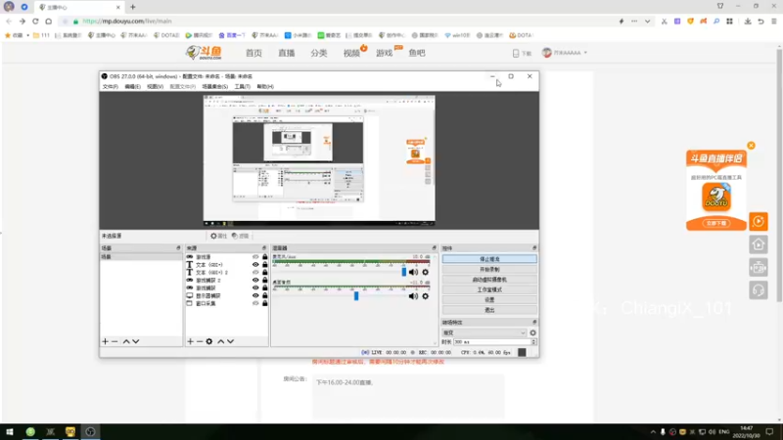Toggle lock on 文本 (GDI+) source
This screenshot has width=783, height=440.
pos(265,265)
